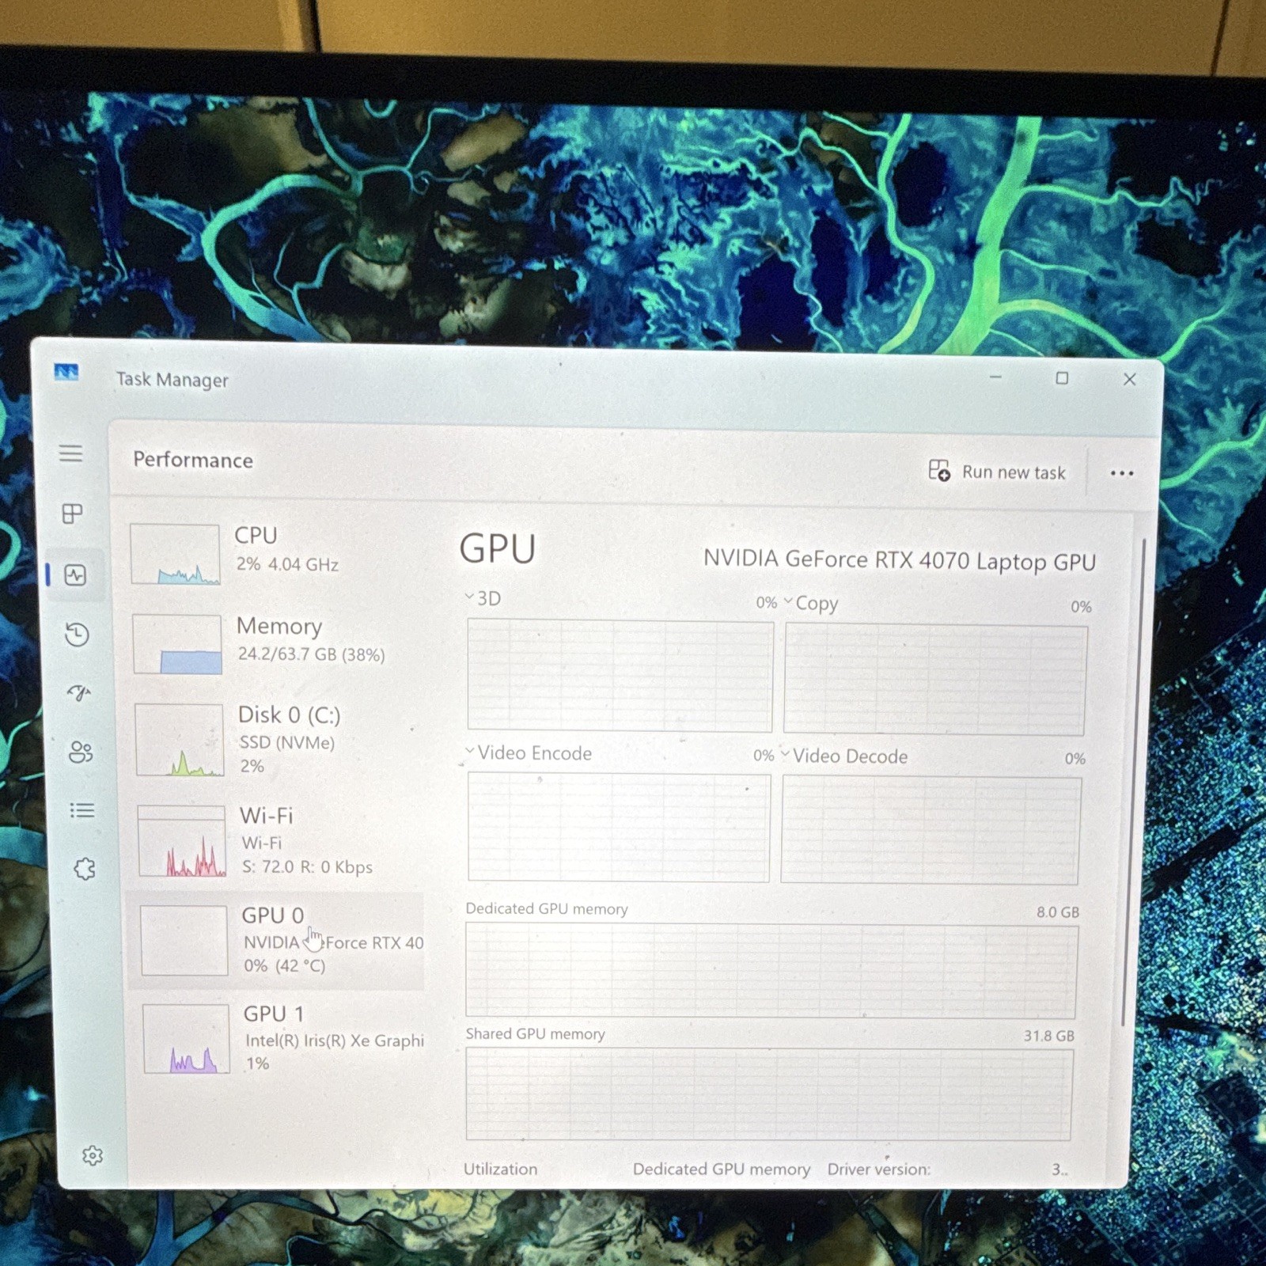Click the Task Manager app icon in title bar
The height and width of the screenshot is (1266, 1266).
[x=66, y=372]
